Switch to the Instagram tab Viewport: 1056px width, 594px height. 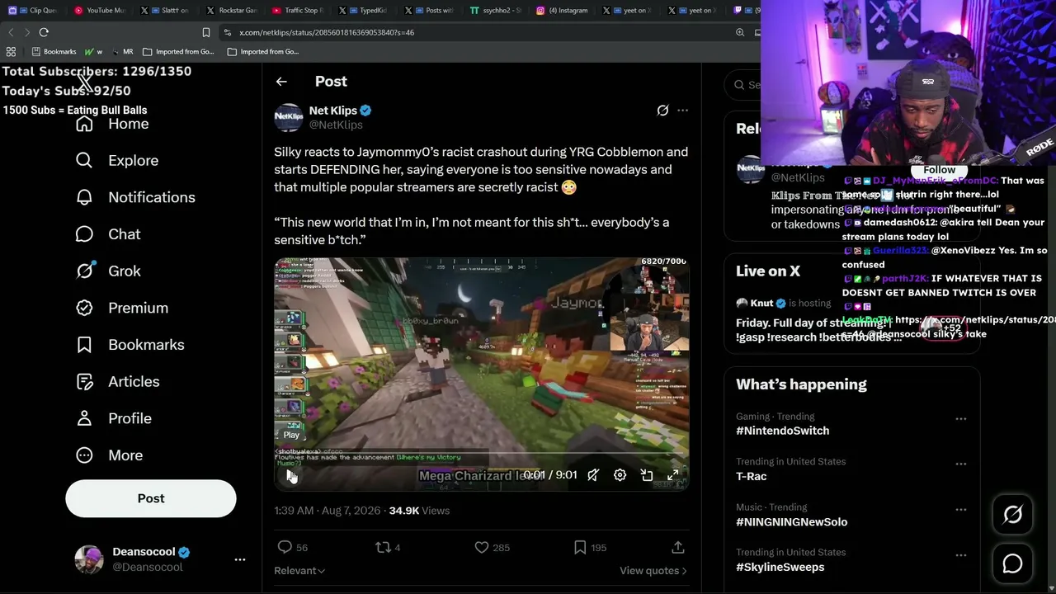[563, 11]
